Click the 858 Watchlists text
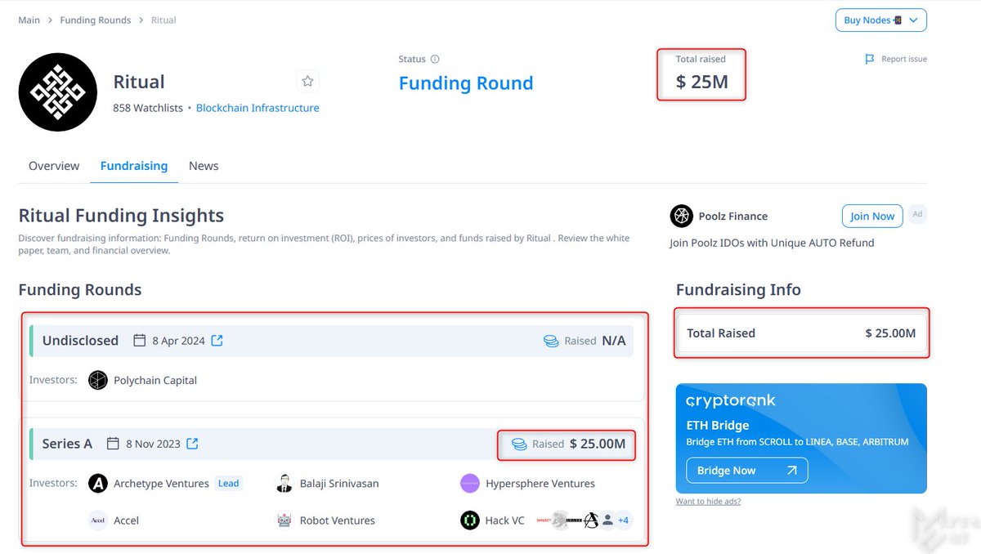This screenshot has width=981, height=554. click(148, 108)
